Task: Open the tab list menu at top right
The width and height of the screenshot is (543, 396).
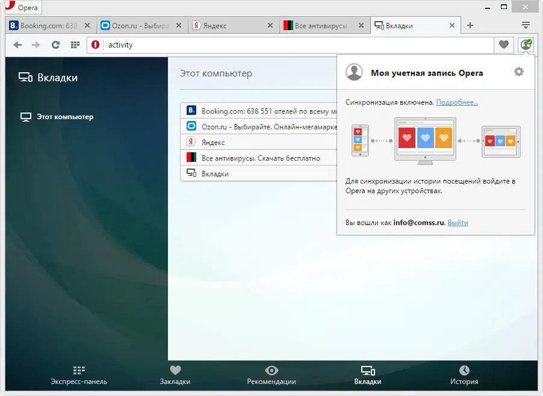Action: click(x=526, y=25)
